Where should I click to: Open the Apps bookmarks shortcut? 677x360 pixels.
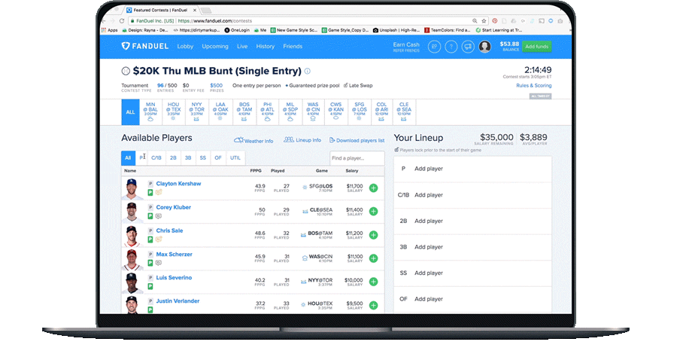[x=110, y=30]
